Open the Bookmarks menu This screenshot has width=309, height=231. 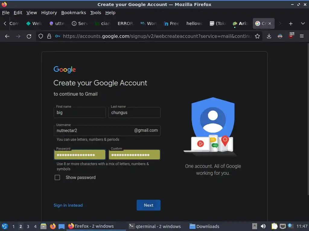pos(74,13)
